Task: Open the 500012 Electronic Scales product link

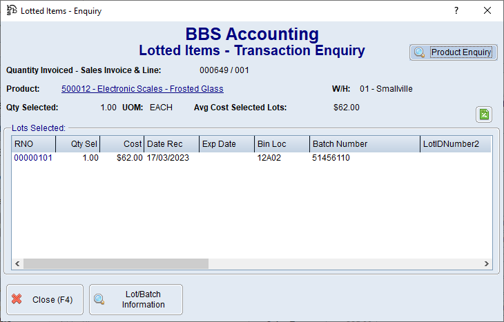Action: (142, 89)
